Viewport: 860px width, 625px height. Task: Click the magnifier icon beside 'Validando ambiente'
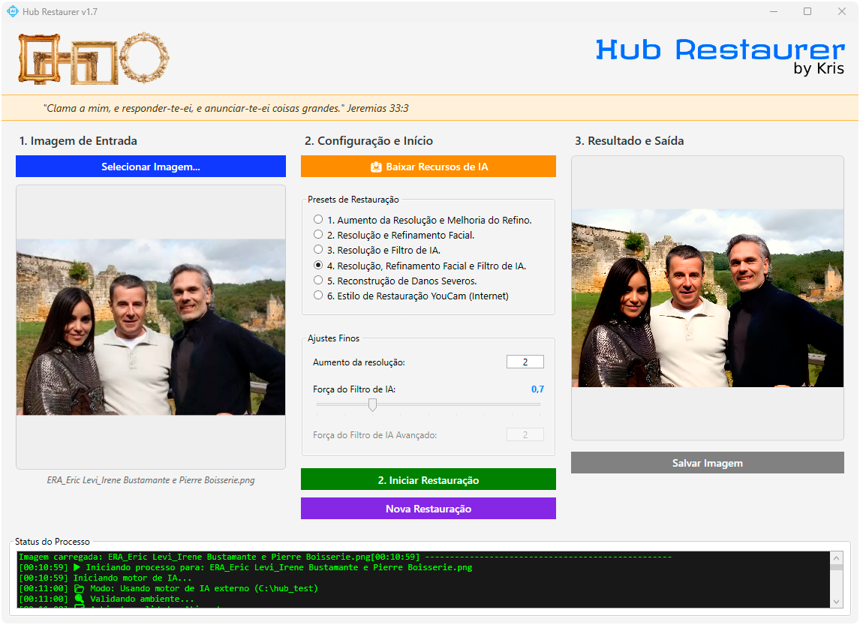coord(78,599)
